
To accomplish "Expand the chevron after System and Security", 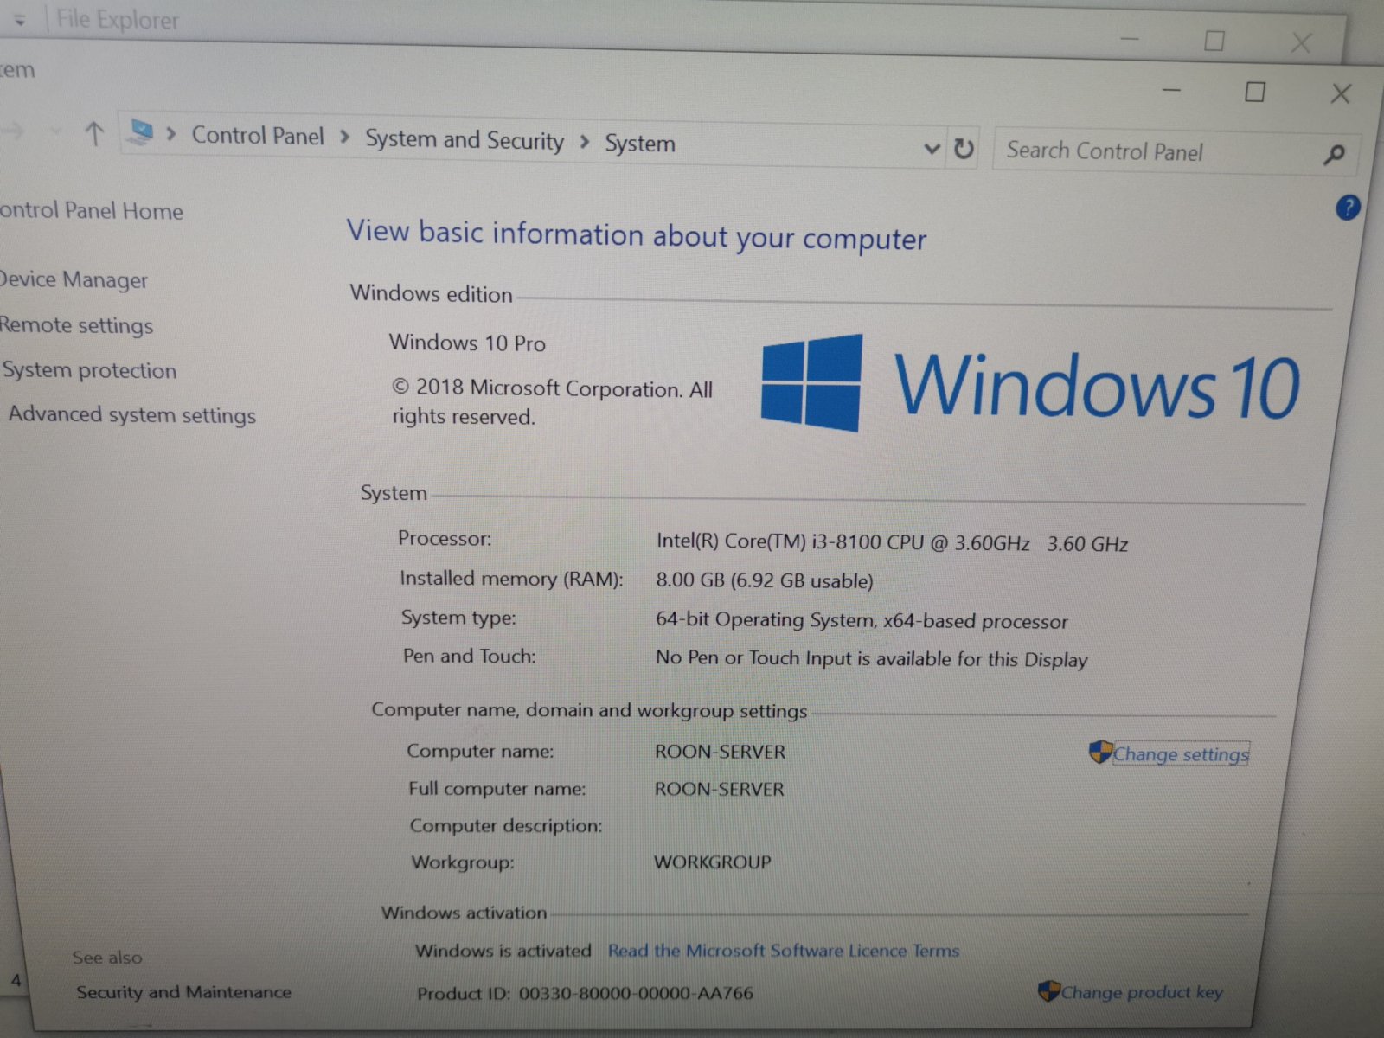I will click(585, 141).
